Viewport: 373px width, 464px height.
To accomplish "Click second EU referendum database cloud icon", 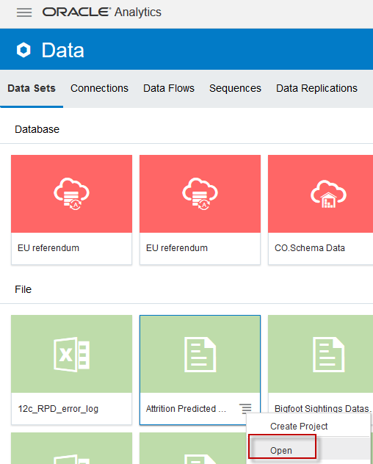I will pyautogui.click(x=200, y=194).
